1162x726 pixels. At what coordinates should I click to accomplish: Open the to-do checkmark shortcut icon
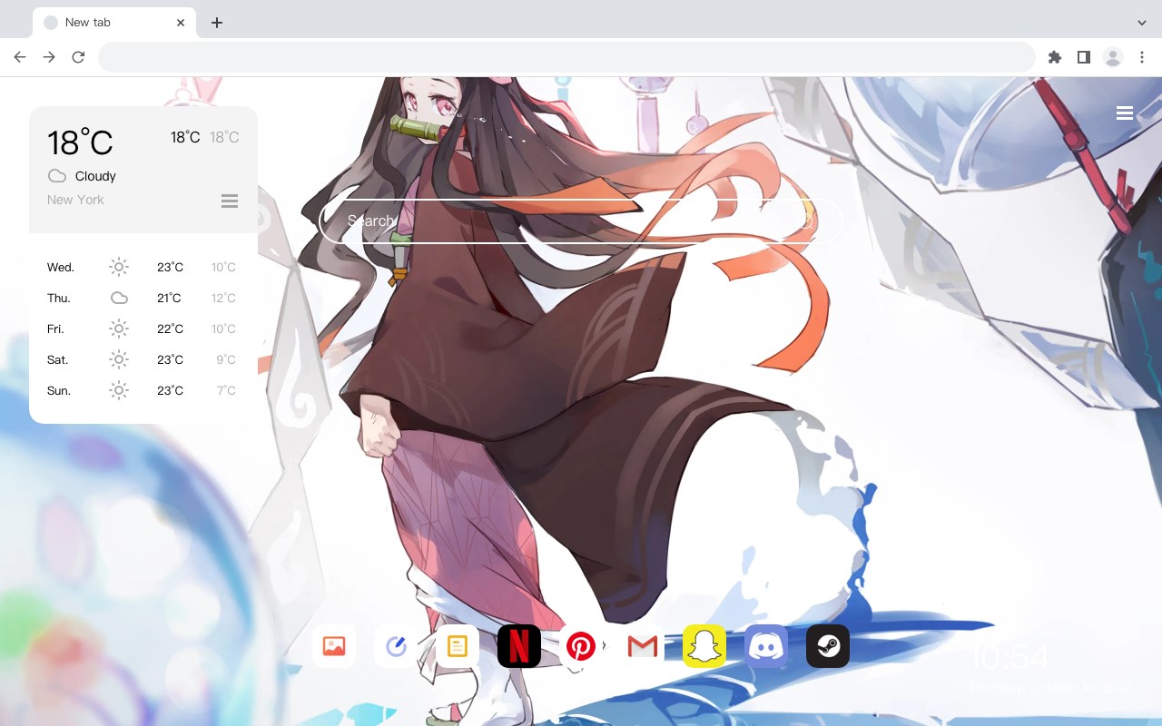396,646
